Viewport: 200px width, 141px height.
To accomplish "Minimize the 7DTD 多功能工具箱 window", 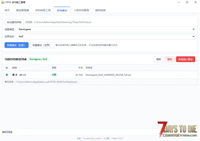I will point(179,2).
